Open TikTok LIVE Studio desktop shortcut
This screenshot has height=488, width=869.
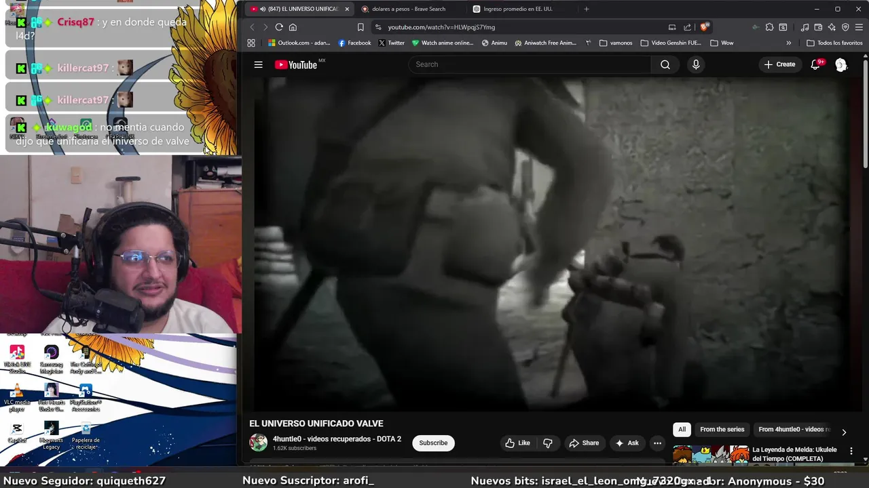pos(17,359)
